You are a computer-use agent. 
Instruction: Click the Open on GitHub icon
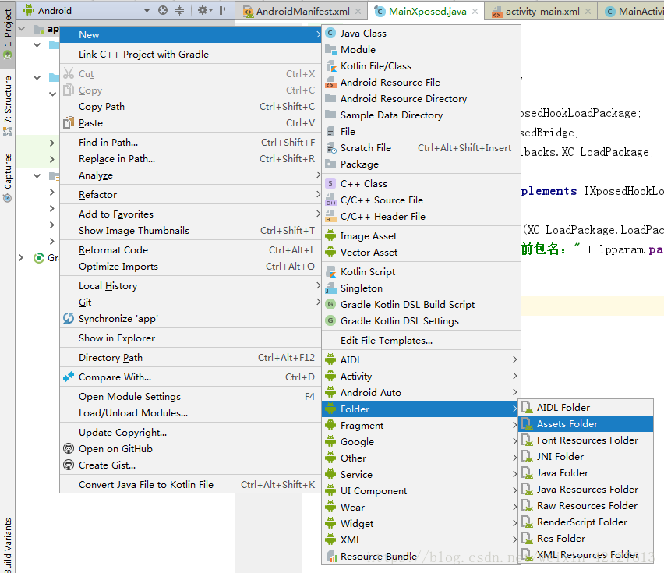69,448
